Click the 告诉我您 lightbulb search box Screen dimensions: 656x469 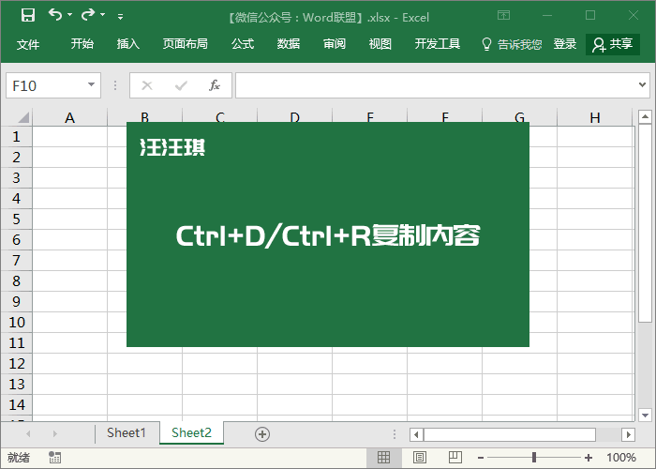point(512,44)
